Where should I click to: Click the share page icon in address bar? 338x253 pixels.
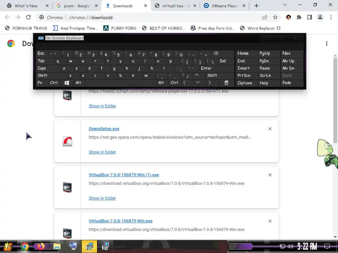click(x=265, y=17)
